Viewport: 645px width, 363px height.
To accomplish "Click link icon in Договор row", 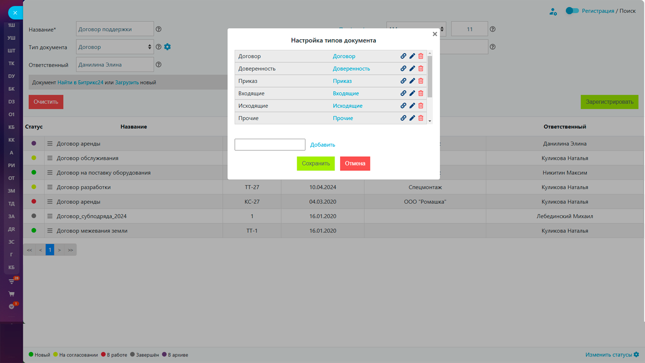I will [x=403, y=56].
